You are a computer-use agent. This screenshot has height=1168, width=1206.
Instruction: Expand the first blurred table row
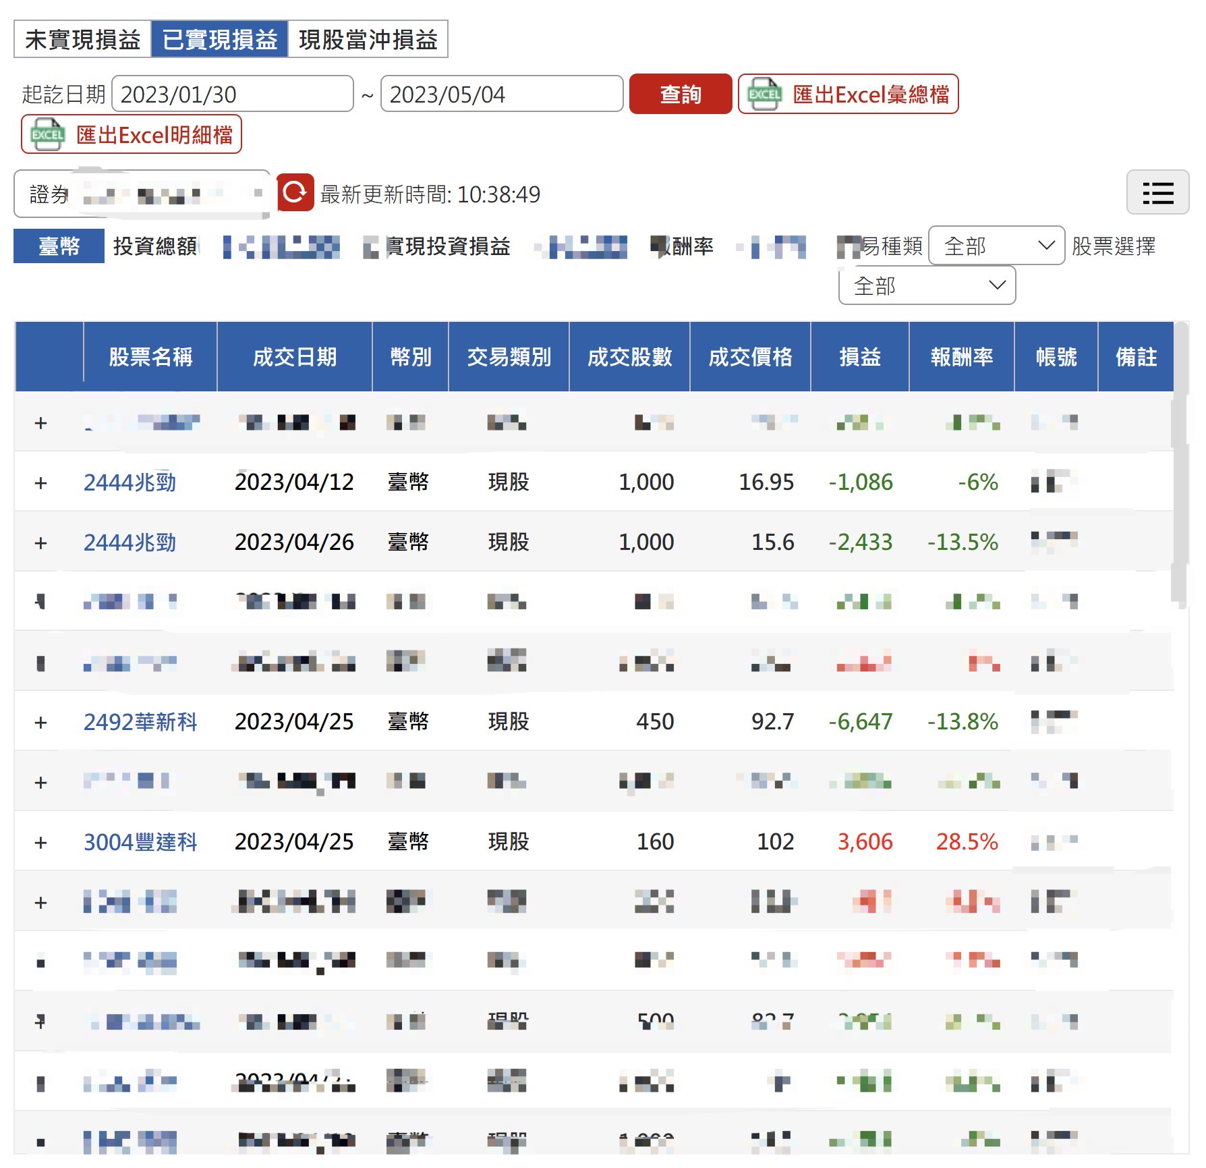(41, 423)
